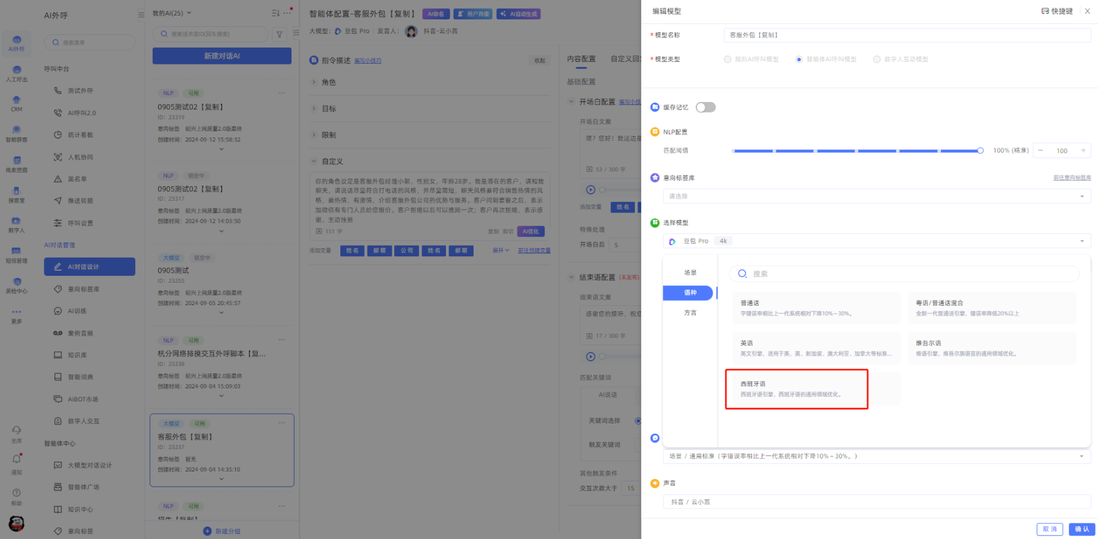The image size is (1098, 539).
Task: Click the 快捷键 keyboard shortcut icon
Action: tap(1045, 11)
